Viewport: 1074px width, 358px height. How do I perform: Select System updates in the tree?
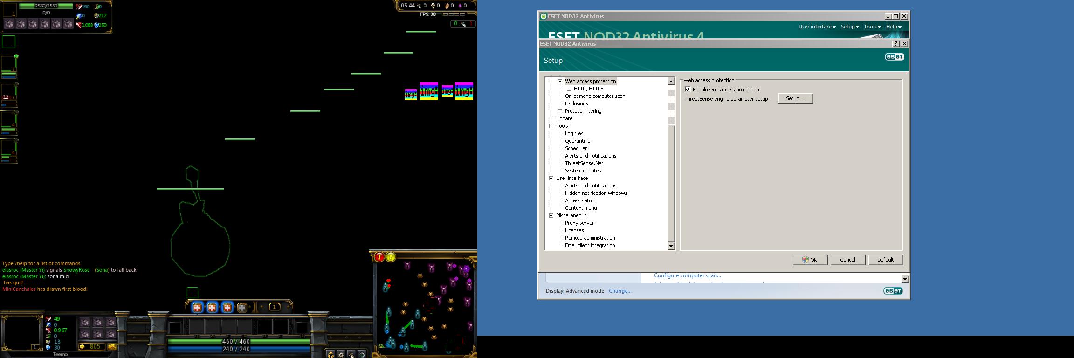pos(583,171)
